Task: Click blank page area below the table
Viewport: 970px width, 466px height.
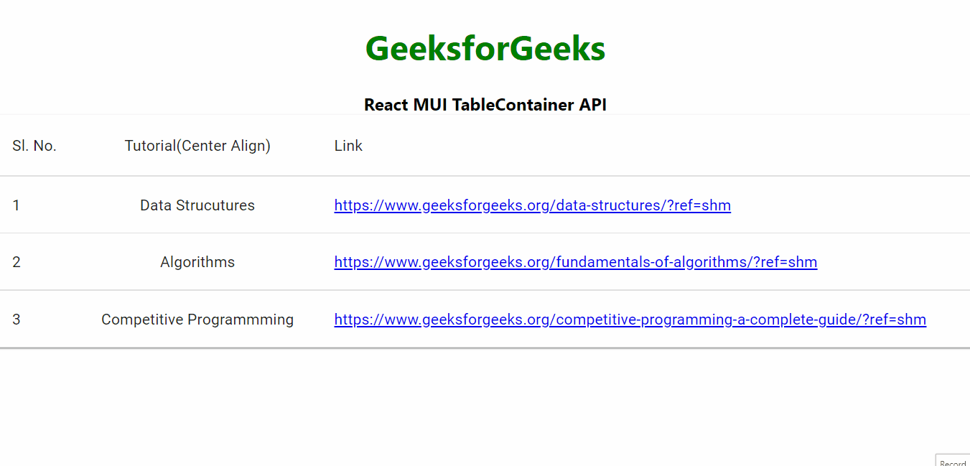Action: coord(485,406)
